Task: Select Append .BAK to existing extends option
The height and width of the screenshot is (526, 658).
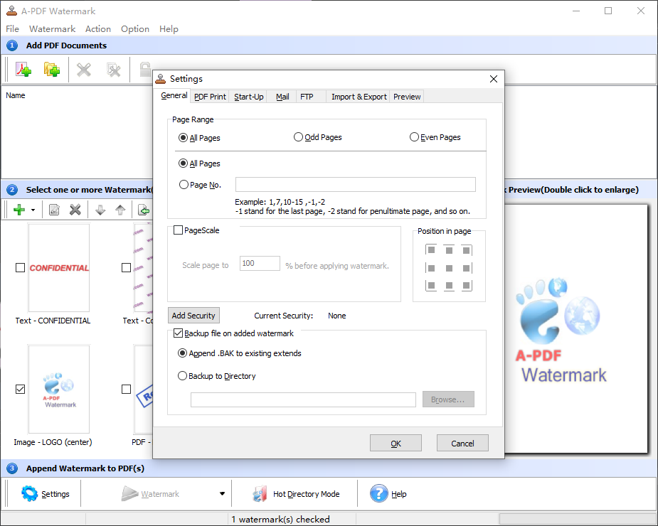Action: tap(182, 353)
